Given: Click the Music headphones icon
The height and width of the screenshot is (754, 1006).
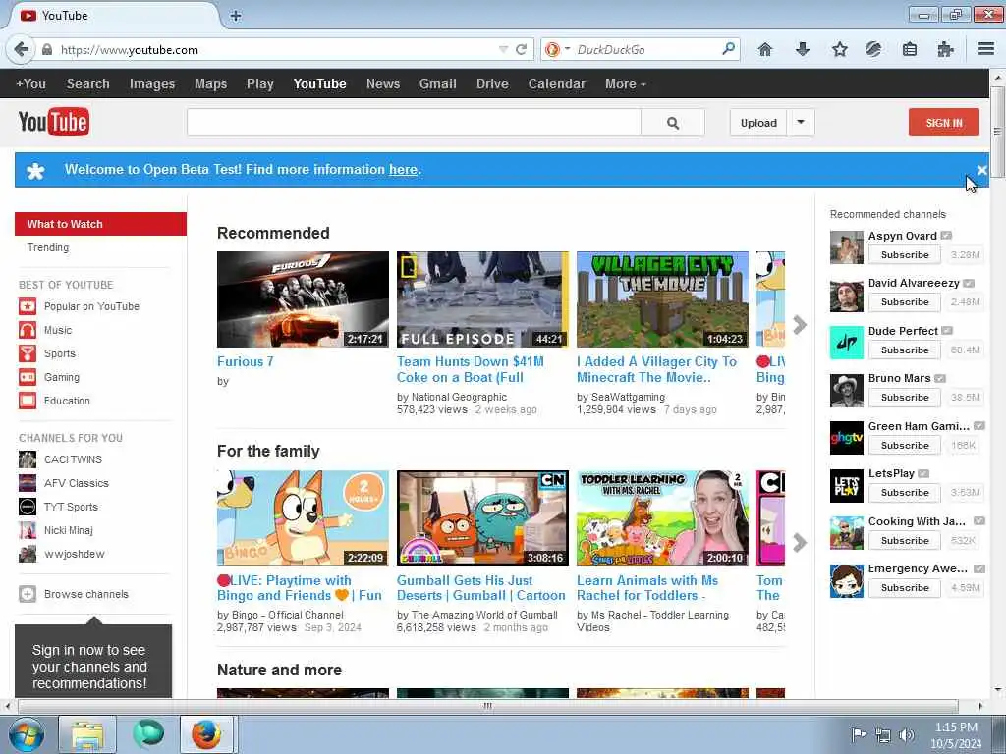Looking at the screenshot, I should [28, 330].
